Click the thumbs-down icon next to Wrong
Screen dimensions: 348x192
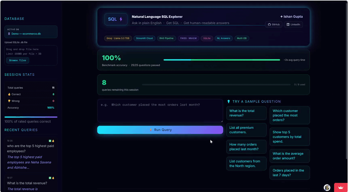point(9,101)
